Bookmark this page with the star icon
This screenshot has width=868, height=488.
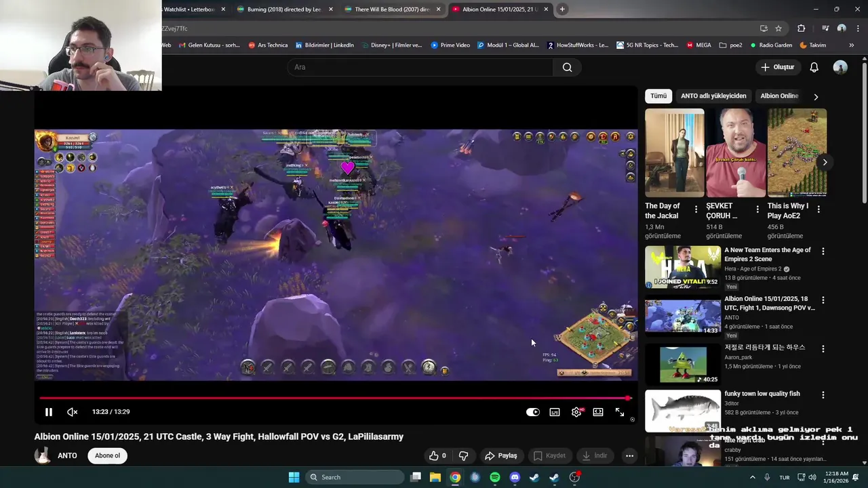(778, 28)
